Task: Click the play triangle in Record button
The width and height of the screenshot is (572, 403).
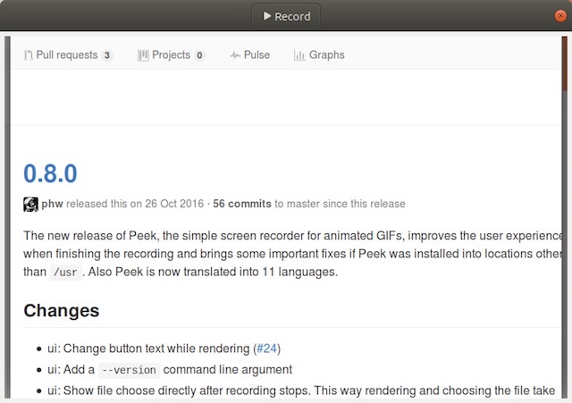Action: tap(266, 16)
